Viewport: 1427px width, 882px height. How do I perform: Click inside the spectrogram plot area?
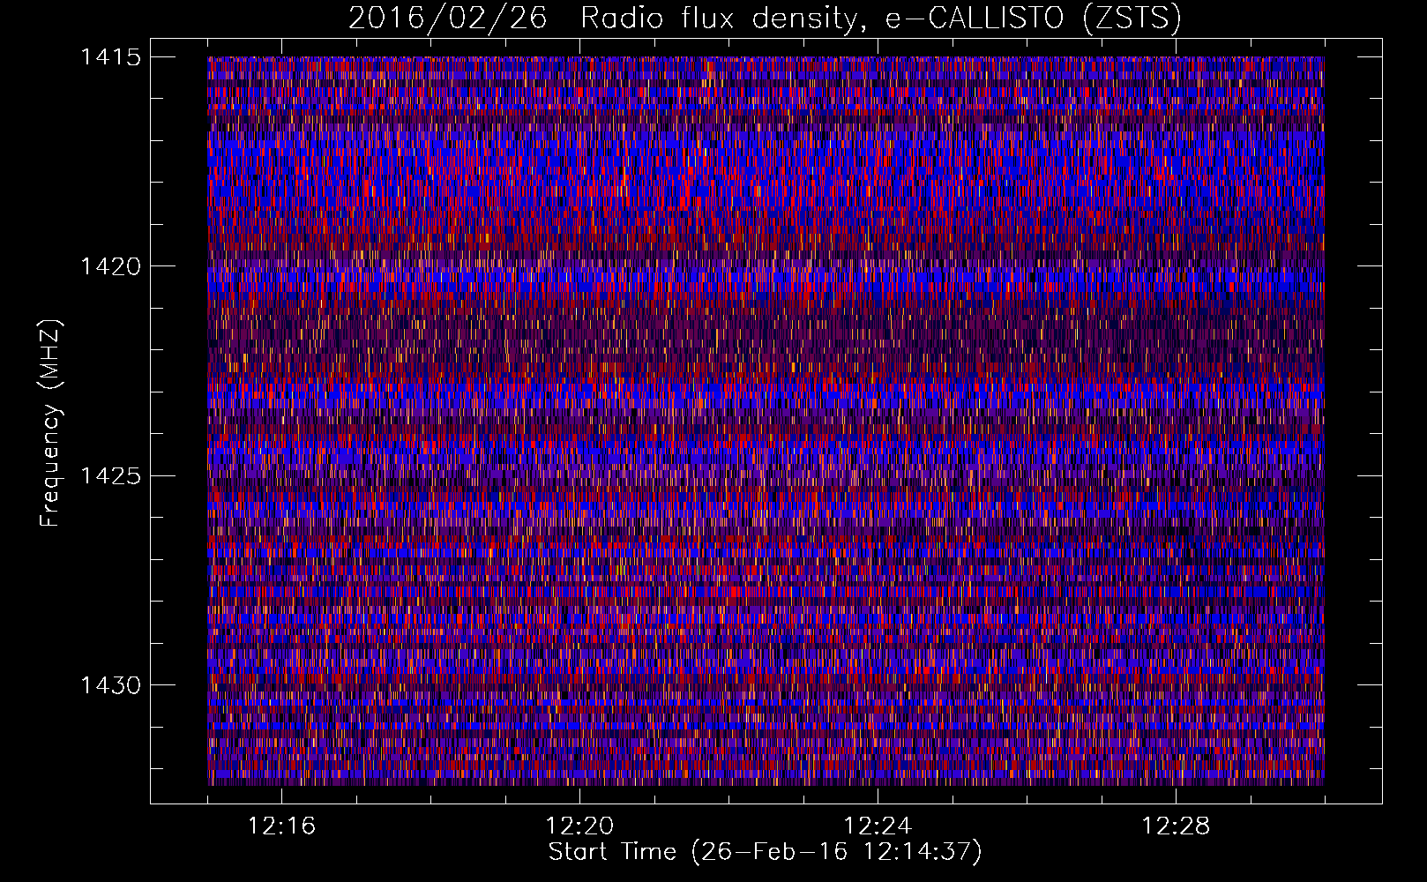click(x=766, y=421)
